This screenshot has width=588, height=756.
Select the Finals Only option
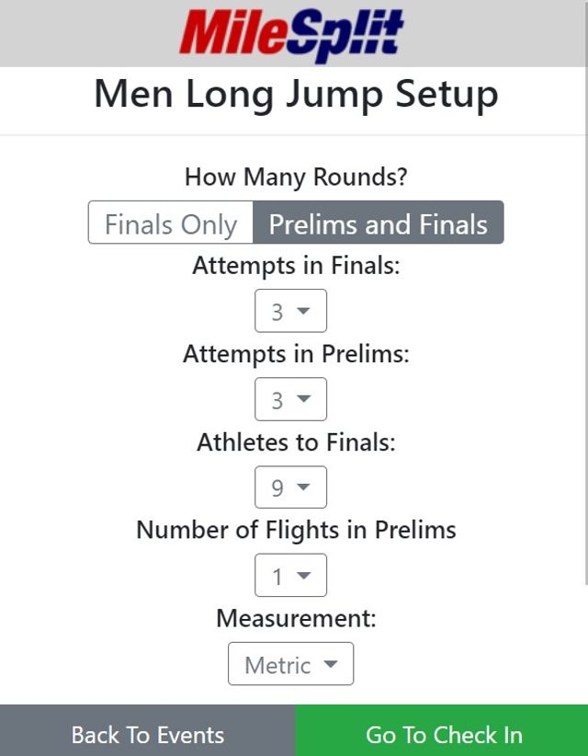coord(171,223)
